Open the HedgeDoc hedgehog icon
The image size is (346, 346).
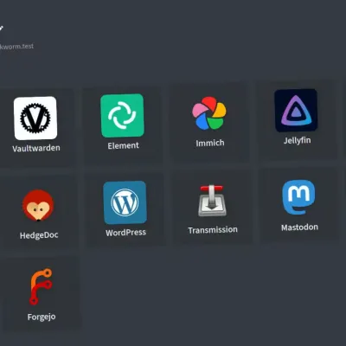(x=38, y=205)
